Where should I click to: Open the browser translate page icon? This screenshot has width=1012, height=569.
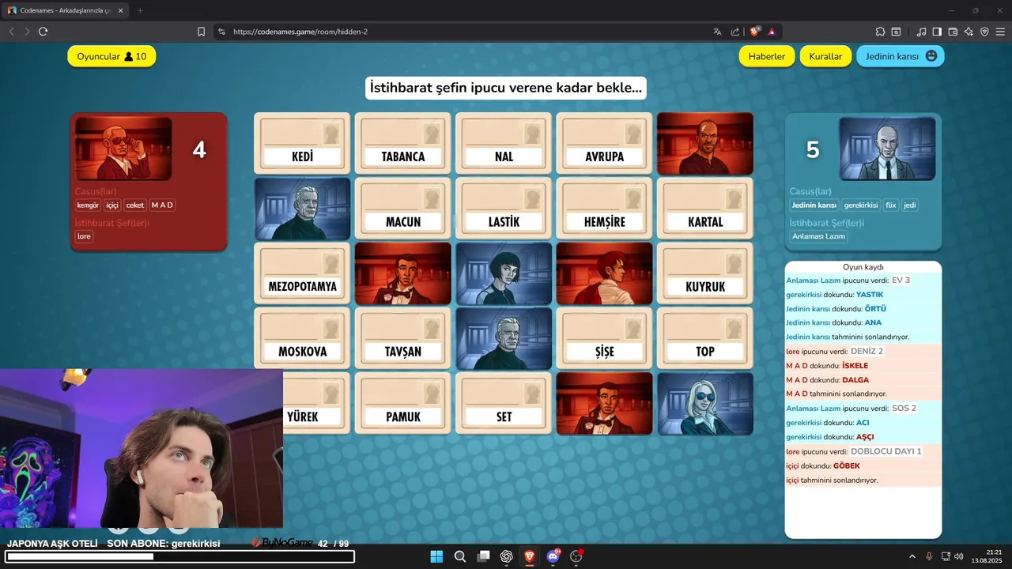[x=717, y=32]
